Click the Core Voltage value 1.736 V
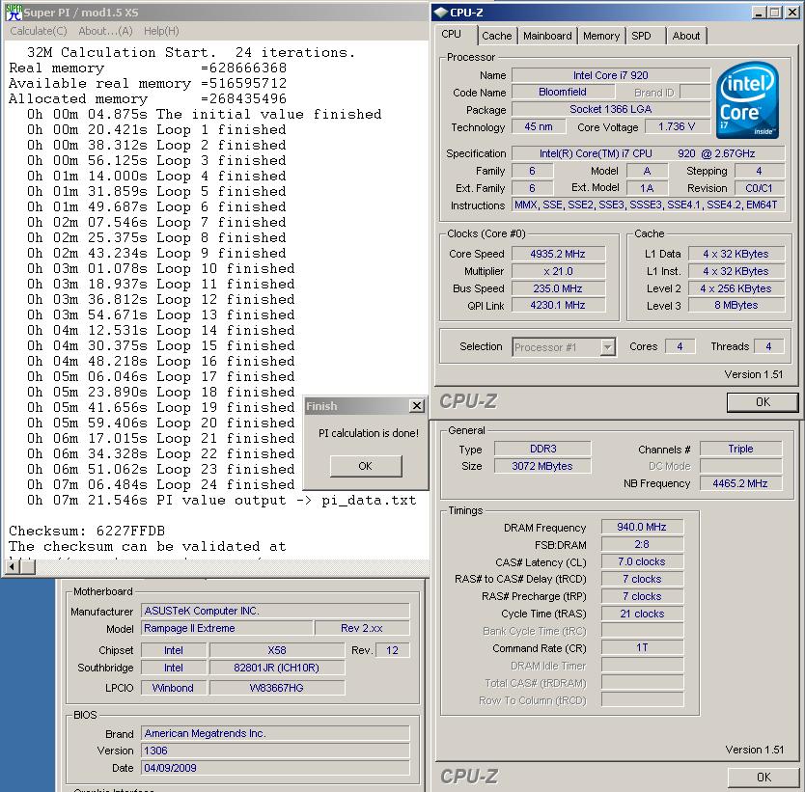This screenshot has height=792, width=805. (x=677, y=126)
